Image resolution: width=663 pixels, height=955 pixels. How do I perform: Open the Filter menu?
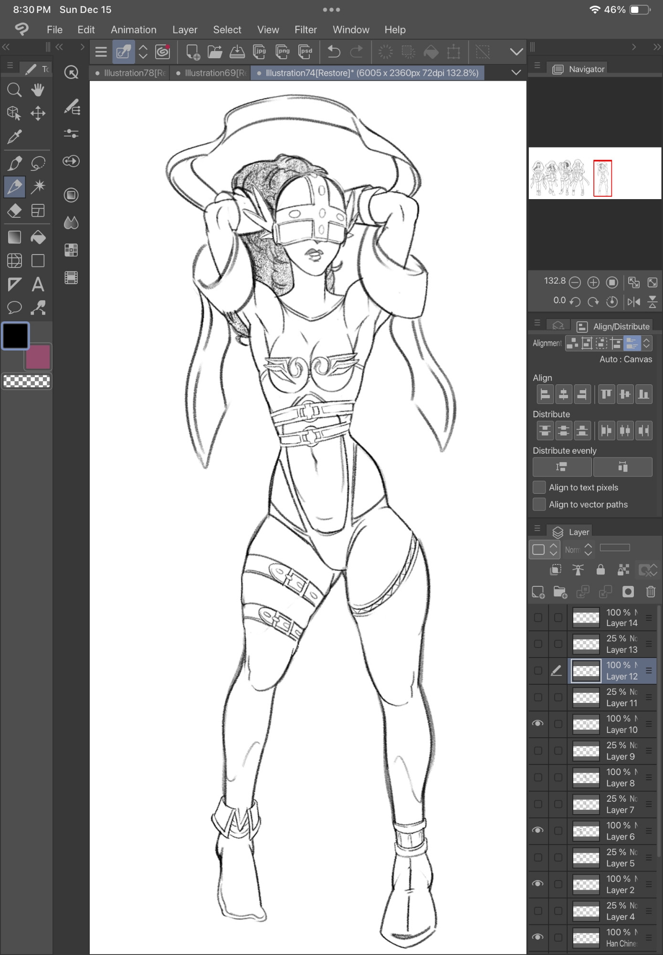click(305, 30)
